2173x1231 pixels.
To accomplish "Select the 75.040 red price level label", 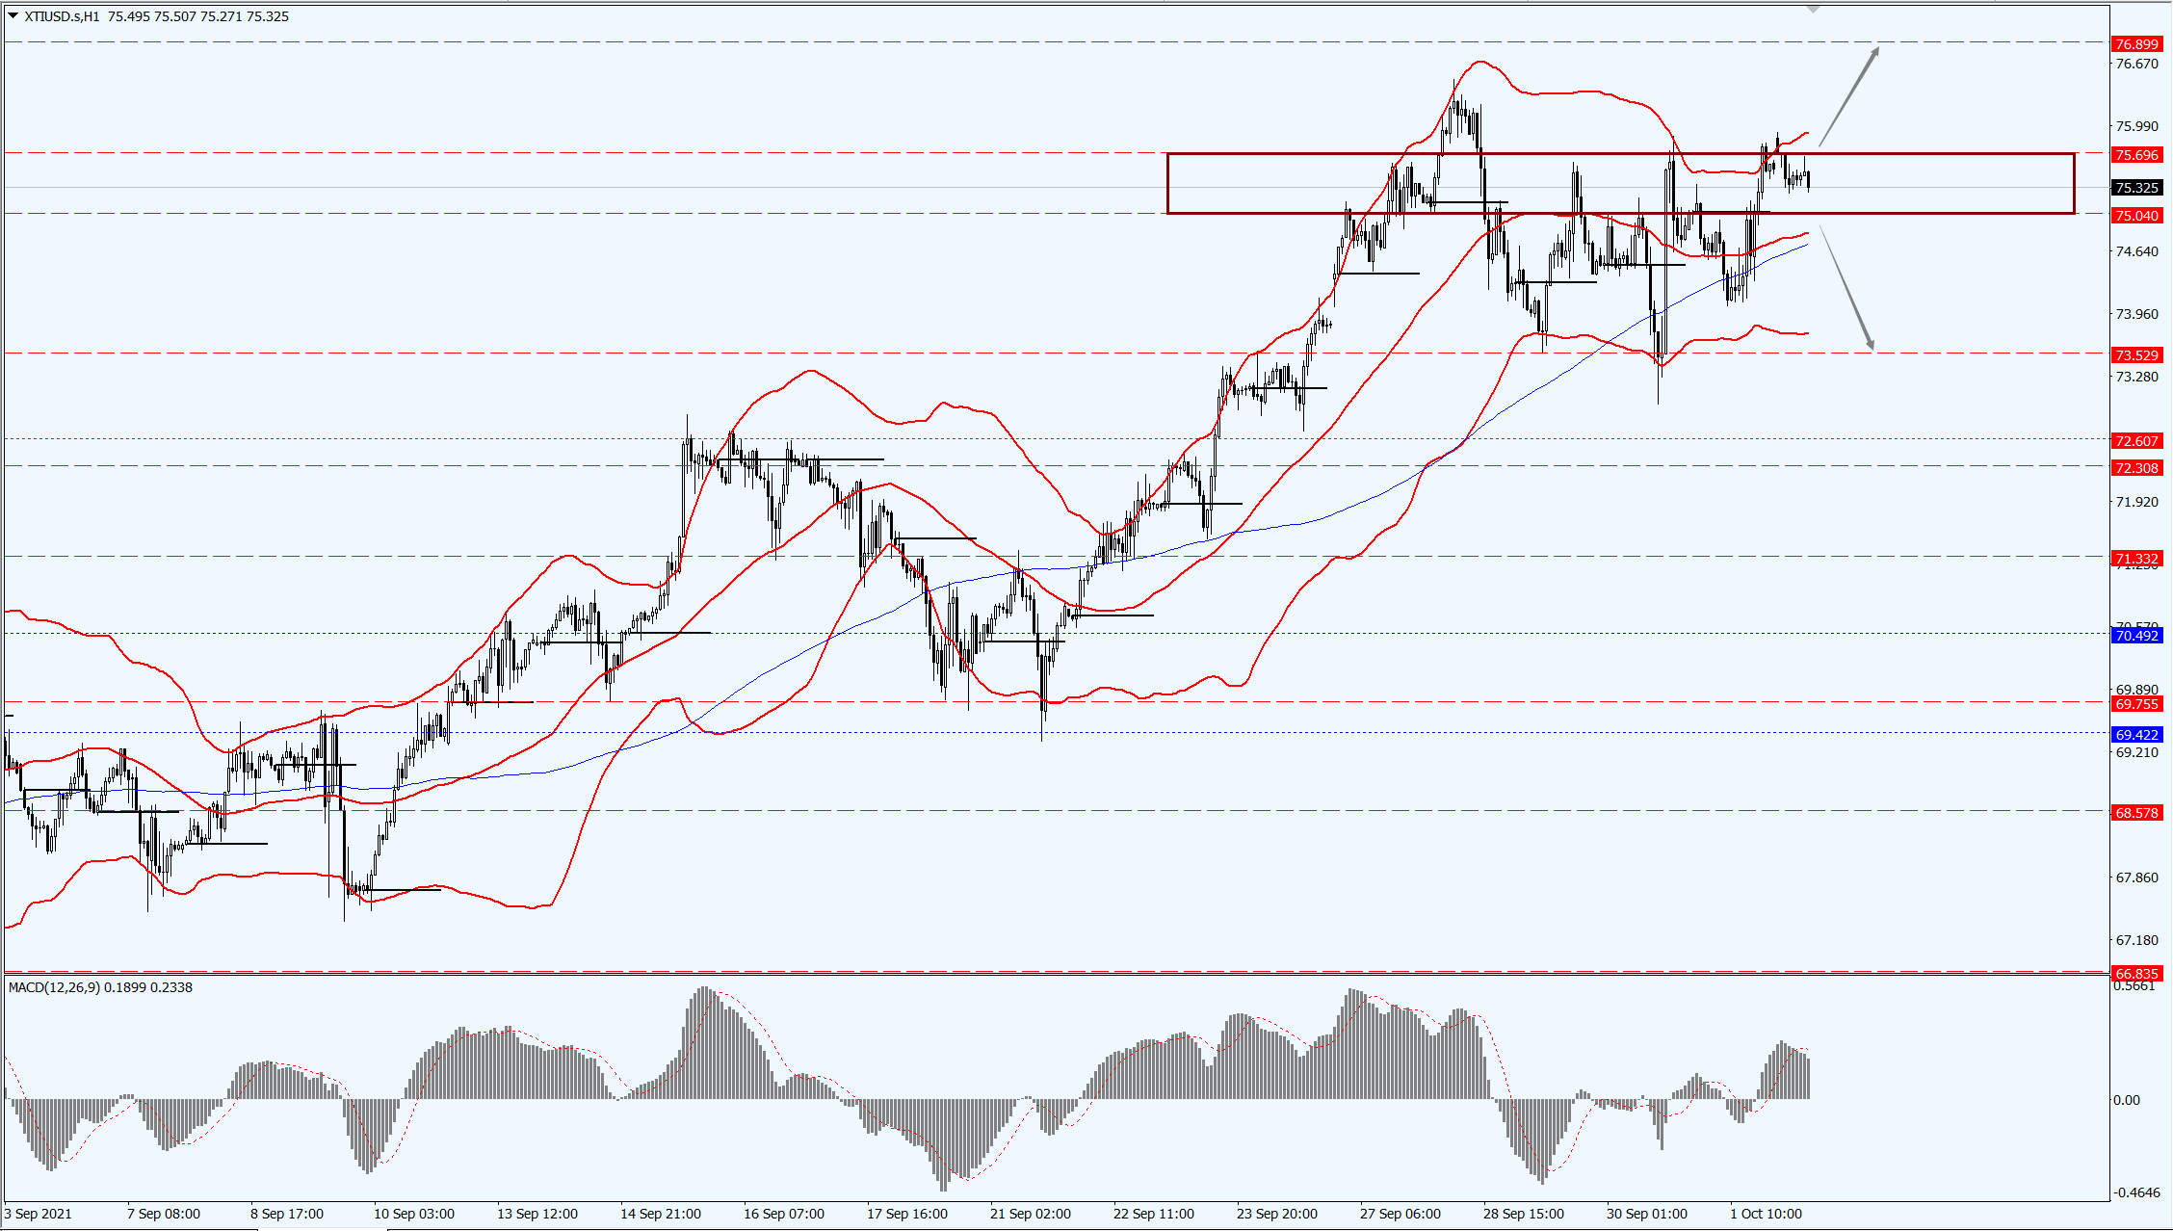I will pyautogui.click(x=2136, y=216).
